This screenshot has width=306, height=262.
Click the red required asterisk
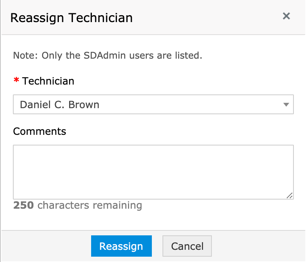[x=16, y=81]
